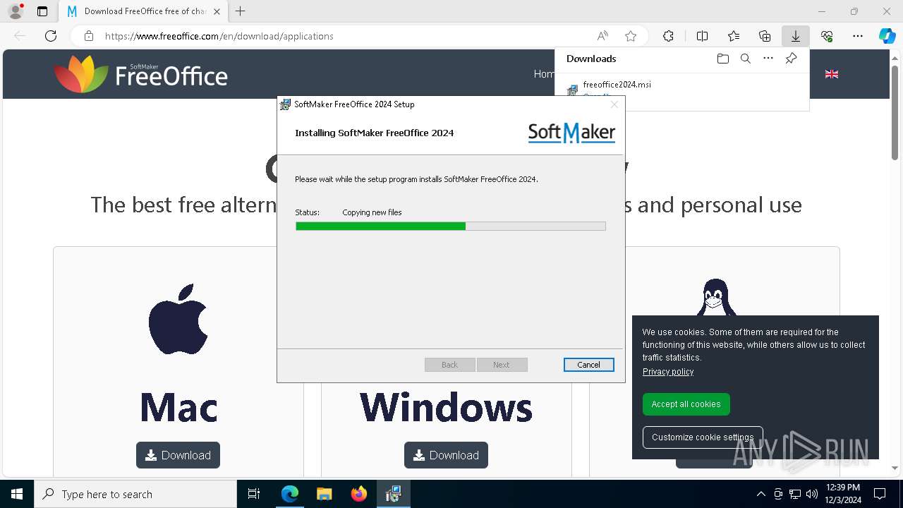903x508 pixels.
Task: Launch Firefox from taskbar
Action: point(358,494)
